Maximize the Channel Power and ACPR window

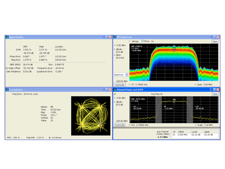[215, 90]
